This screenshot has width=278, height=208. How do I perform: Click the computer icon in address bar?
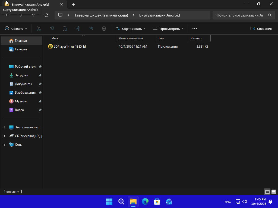(x=60, y=15)
